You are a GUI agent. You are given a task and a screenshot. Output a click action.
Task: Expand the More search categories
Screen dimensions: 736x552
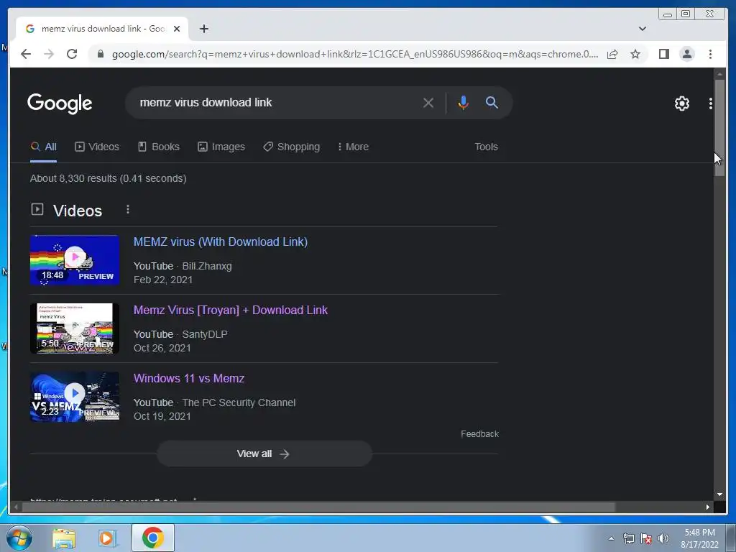353,147
